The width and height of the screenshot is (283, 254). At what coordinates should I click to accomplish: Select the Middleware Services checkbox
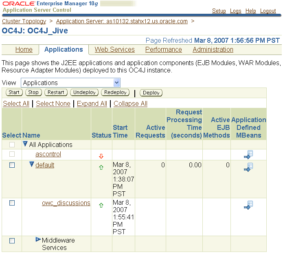click(12, 241)
